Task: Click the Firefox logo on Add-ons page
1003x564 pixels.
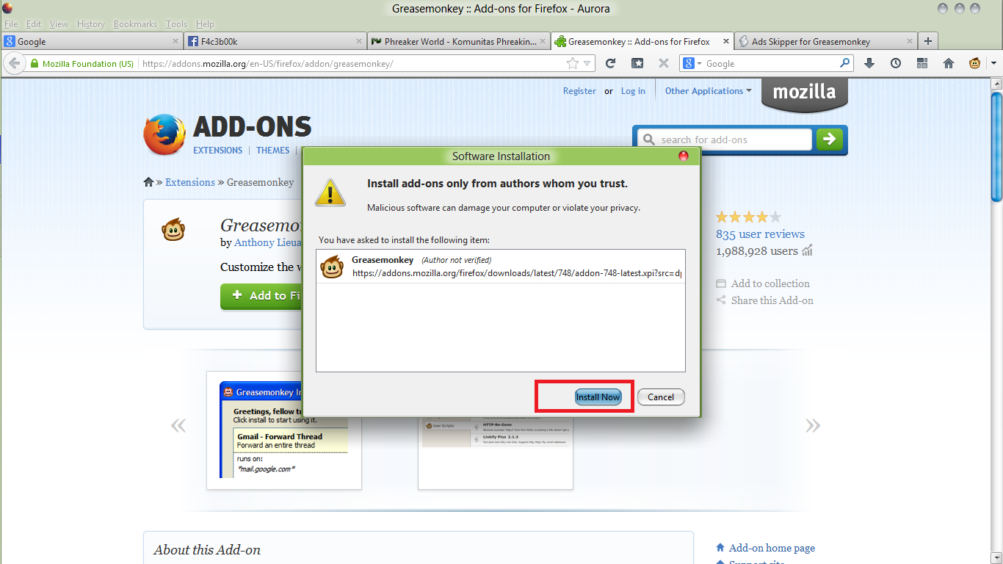Action: [164, 134]
